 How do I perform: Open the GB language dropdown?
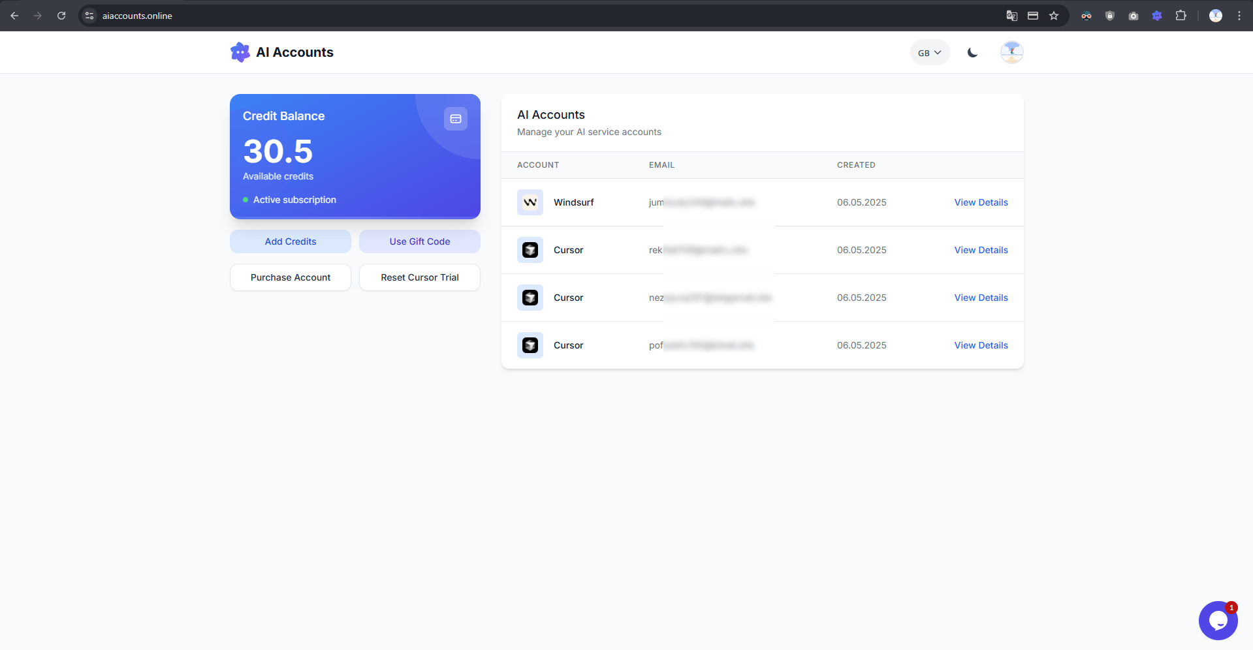[930, 53]
